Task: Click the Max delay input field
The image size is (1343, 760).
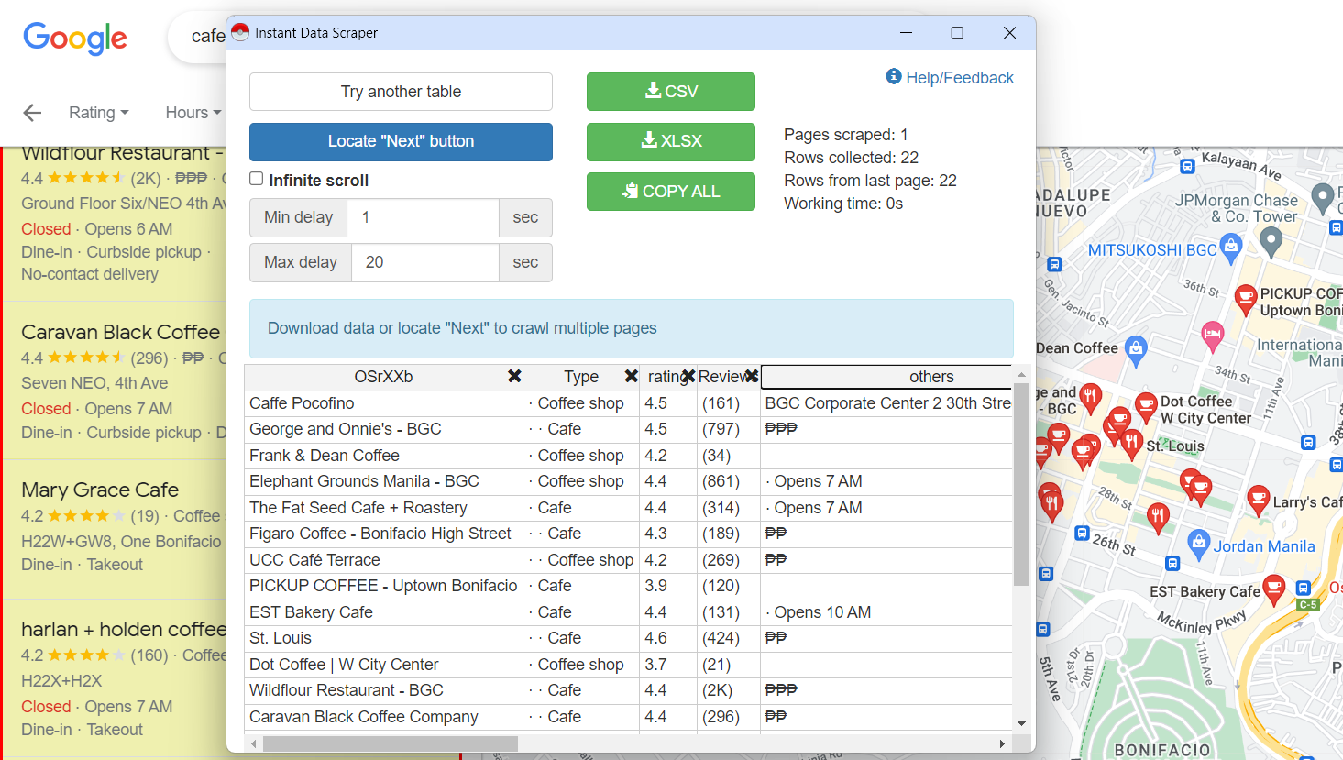Action: tap(424, 262)
